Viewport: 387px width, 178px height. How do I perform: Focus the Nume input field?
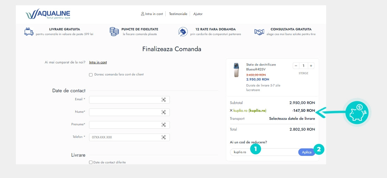(129, 112)
